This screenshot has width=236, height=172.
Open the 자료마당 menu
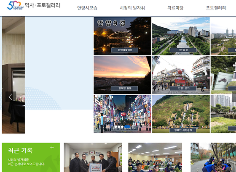tap(175, 8)
